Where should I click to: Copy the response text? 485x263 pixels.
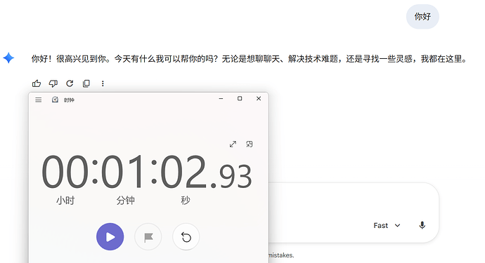point(86,83)
